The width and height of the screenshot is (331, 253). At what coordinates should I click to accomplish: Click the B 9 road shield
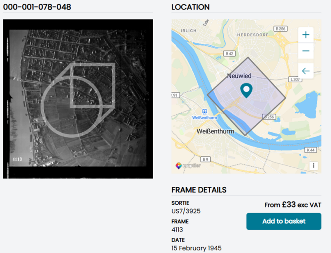pos(206,159)
